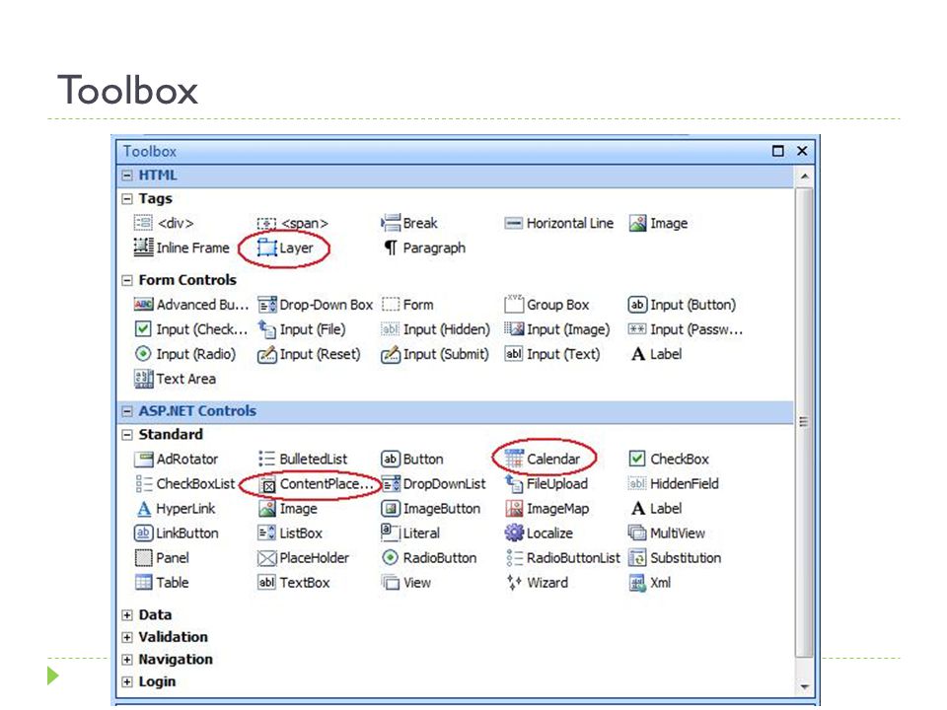Pick the Localize gear icon
The image size is (947, 710).
click(x=514, y=533)
